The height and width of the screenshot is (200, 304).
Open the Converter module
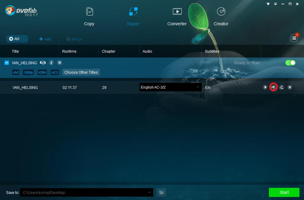coord(177,17)
